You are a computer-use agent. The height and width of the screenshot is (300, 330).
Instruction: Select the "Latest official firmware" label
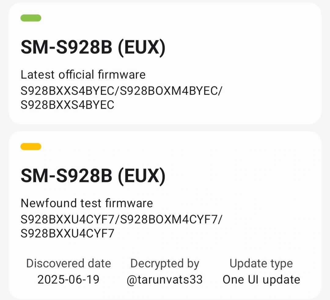83,75
